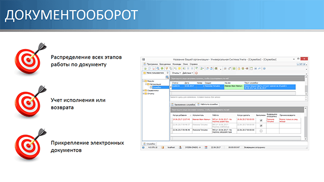Click 4.0.976.10 version in status bar

point(153,147)
